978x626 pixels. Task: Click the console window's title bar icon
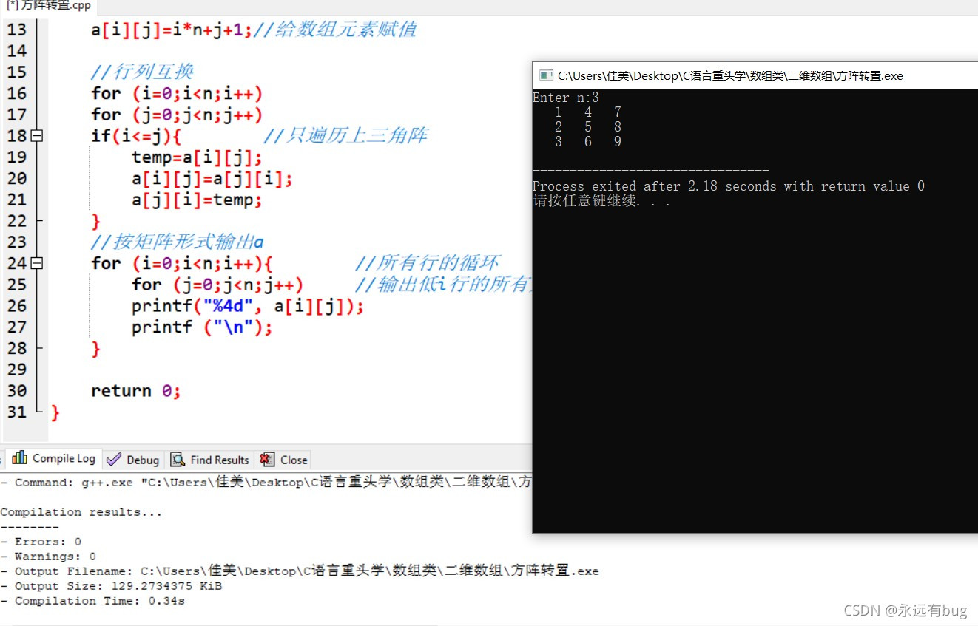(546, 75)
